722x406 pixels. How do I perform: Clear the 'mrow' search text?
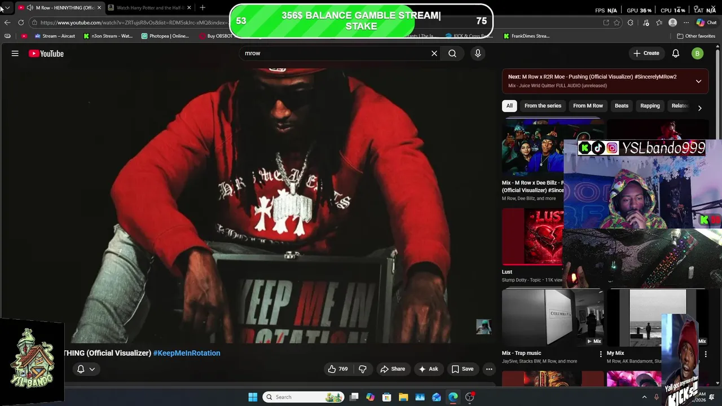434,53
